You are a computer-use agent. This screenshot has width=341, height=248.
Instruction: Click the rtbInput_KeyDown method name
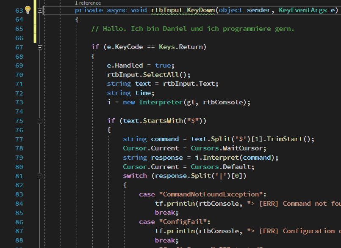[183, 10]
